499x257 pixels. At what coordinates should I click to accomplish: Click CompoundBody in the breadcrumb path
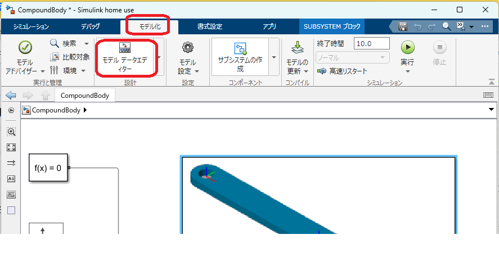[56, 110]
